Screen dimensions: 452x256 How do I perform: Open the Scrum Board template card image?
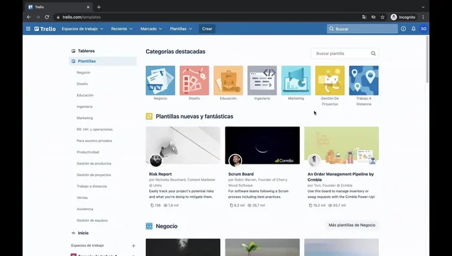point(262,146)
